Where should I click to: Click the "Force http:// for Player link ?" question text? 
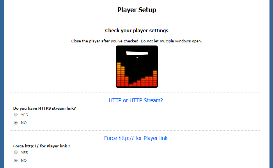point(42,146)
